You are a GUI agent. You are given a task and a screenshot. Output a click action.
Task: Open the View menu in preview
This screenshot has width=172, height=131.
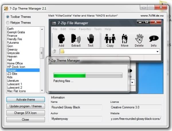point(73,29)
